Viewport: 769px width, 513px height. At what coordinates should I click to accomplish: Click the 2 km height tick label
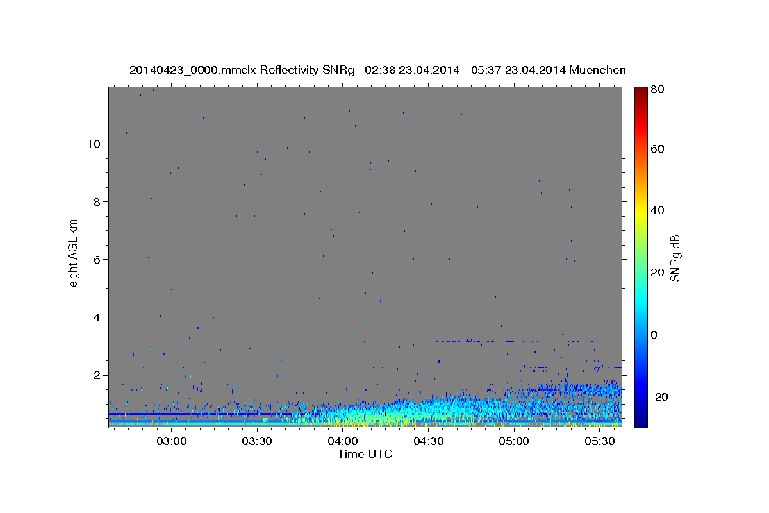(x=96, y=374)
